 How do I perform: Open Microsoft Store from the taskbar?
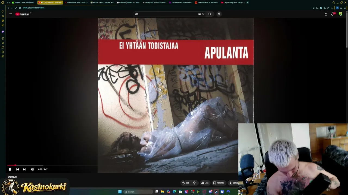180,192
